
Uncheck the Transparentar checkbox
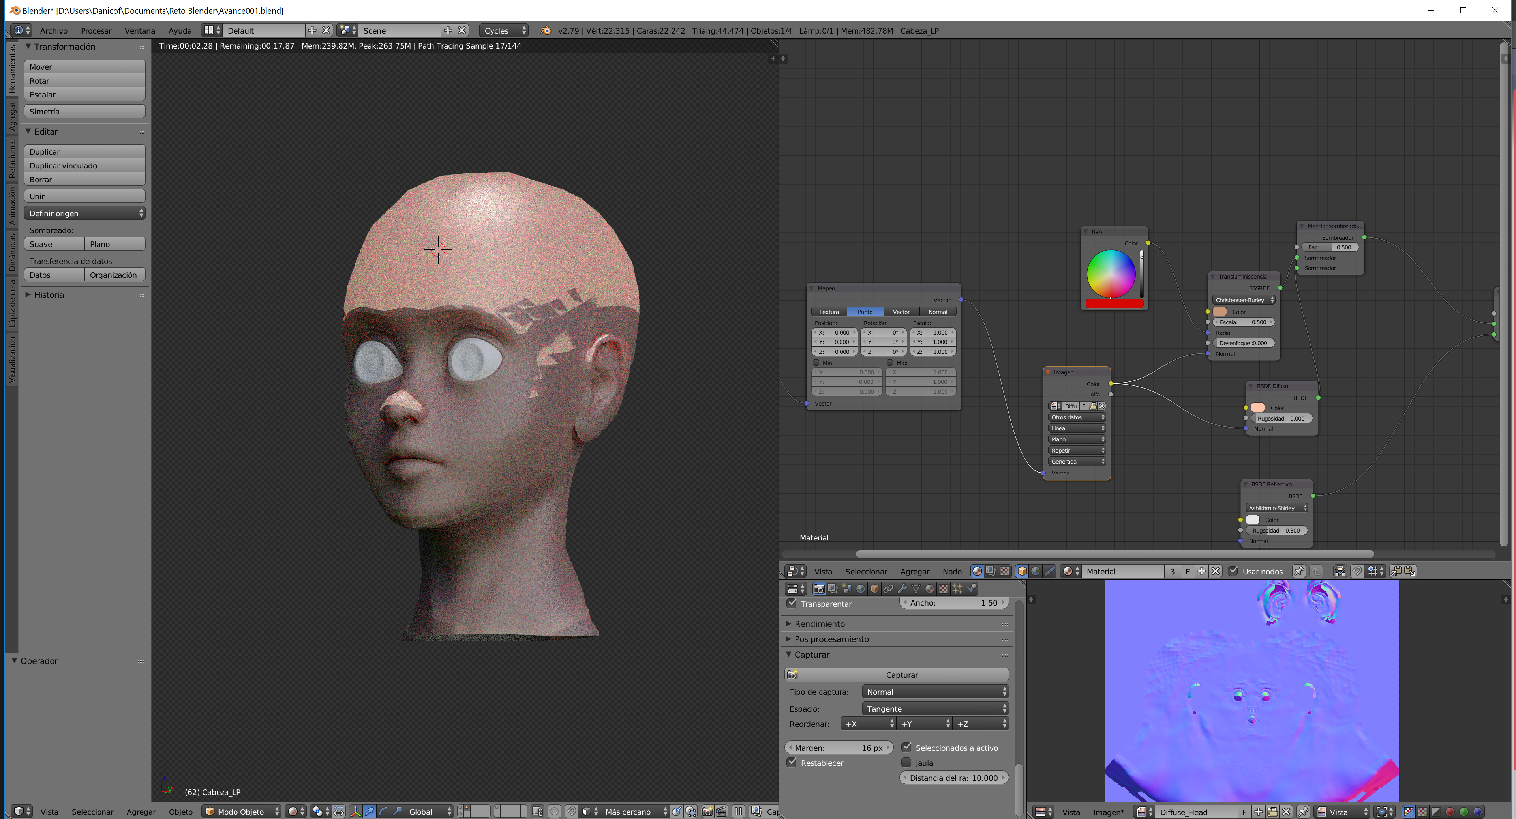pyautogui.click(x=792, y=603)
